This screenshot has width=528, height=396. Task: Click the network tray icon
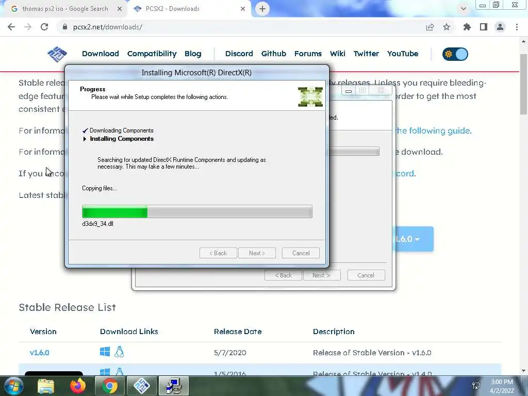click(476, 386)
